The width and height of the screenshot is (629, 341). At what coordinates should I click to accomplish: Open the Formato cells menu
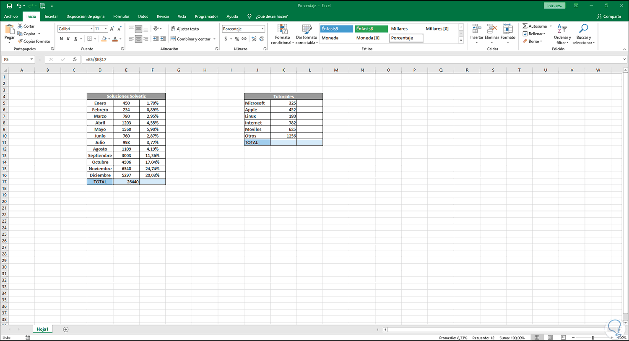508,34
